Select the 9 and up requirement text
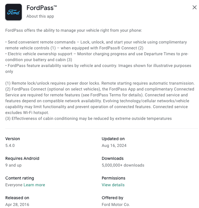Screen dimensions: 199x208 tap(14, 165)
